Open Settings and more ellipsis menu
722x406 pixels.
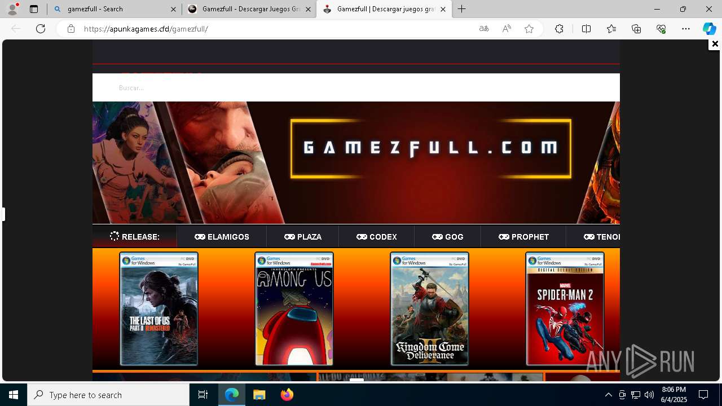(686, 29)
